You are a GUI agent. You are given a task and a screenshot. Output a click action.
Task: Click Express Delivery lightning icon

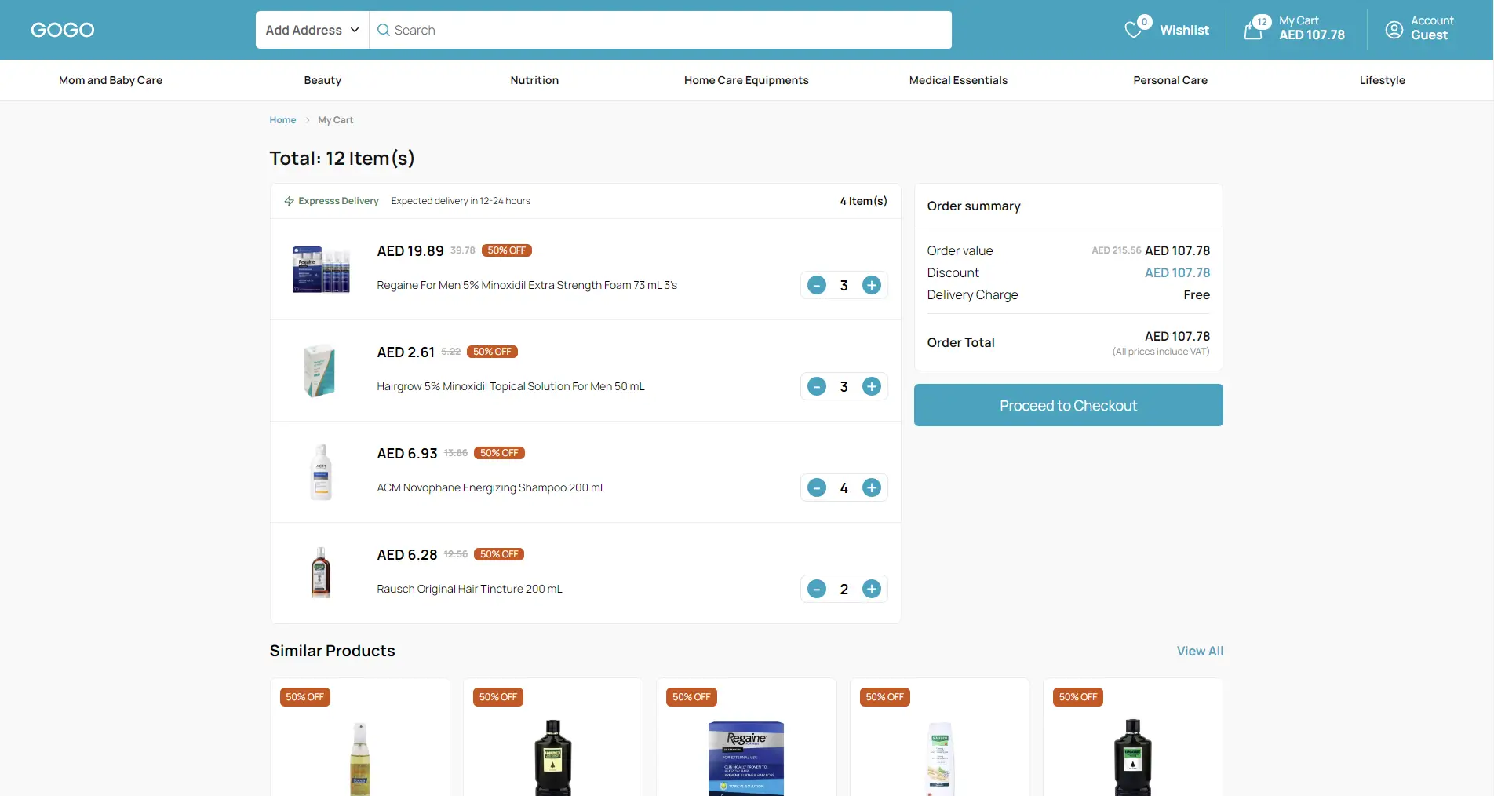point(289,201)
